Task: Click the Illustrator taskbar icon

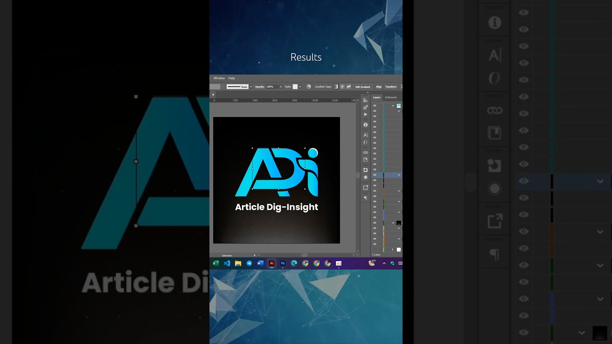Action: 272,263
